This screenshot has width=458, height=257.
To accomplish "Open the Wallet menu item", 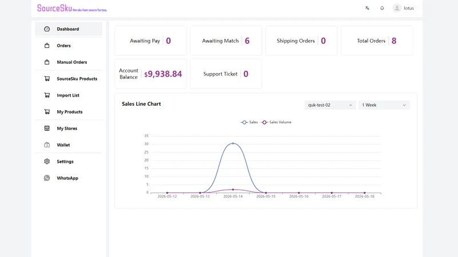I will click(69, 145).
